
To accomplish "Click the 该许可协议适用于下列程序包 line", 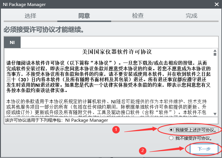I will (x=56, y=120).
